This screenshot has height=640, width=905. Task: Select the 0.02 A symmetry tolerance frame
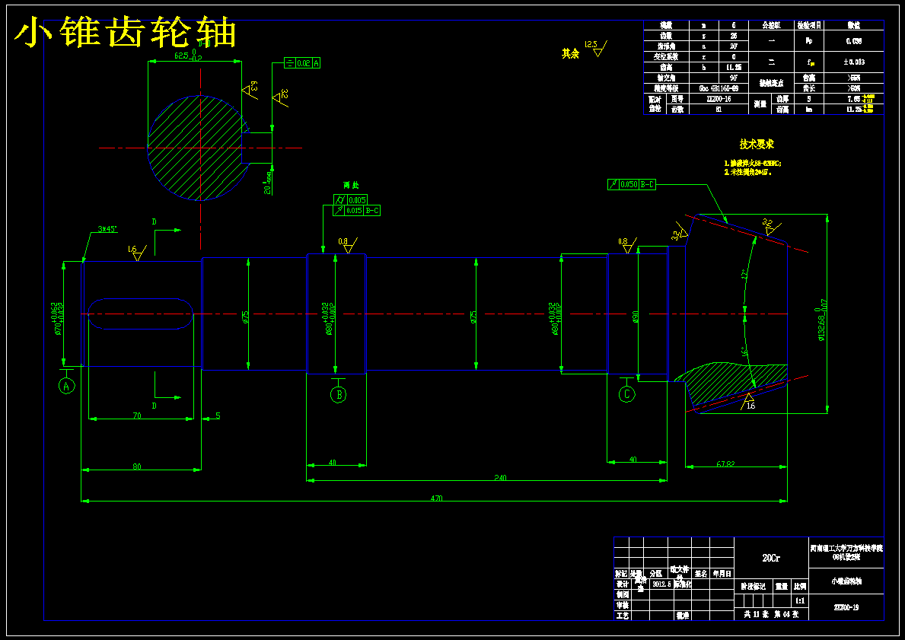pyautogui.click(x=302, y=63)
